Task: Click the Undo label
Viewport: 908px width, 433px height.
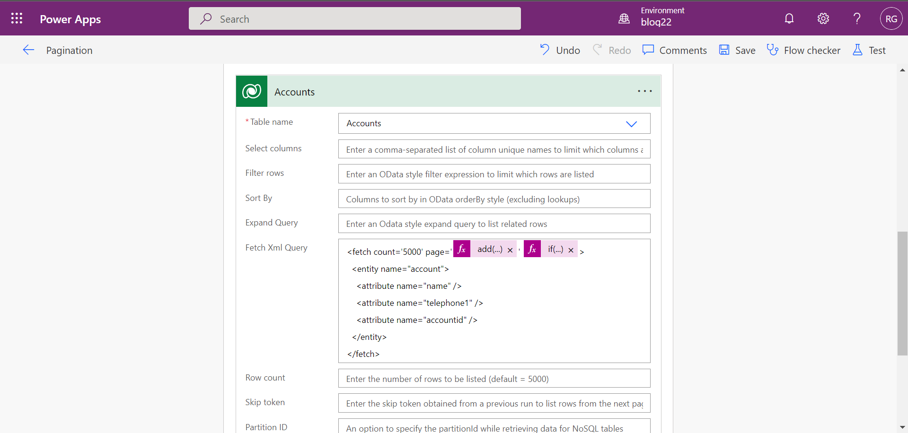Action: coord(568,50)
